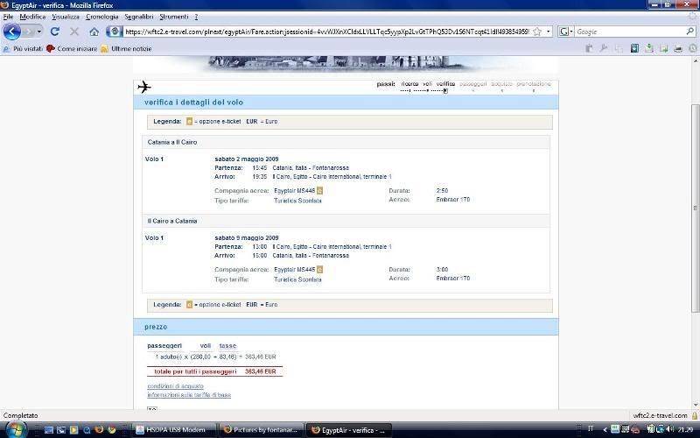The image size is (700, 438).
Task: Click the Firefox quick launch icon
Action: pyautogui.click(x=99, y=430)
